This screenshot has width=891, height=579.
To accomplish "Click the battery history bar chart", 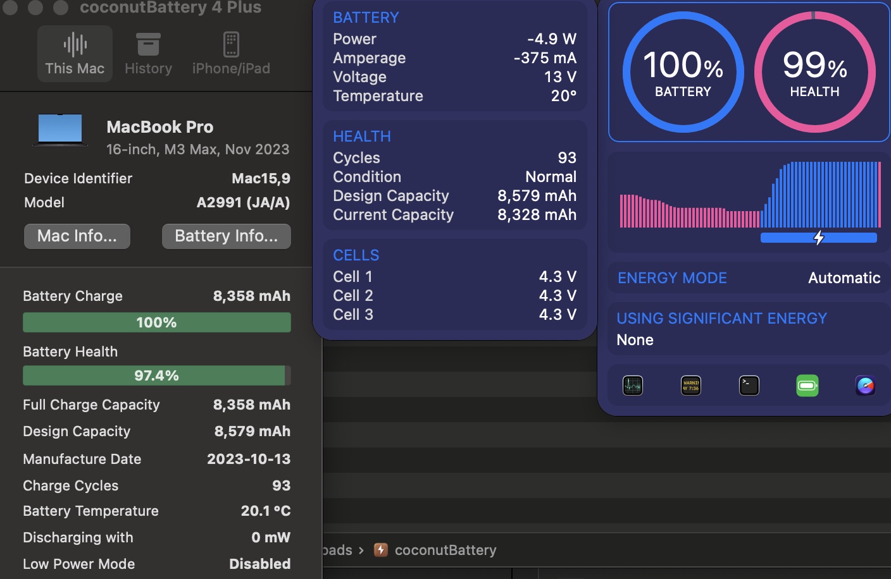I will [751, 195].
